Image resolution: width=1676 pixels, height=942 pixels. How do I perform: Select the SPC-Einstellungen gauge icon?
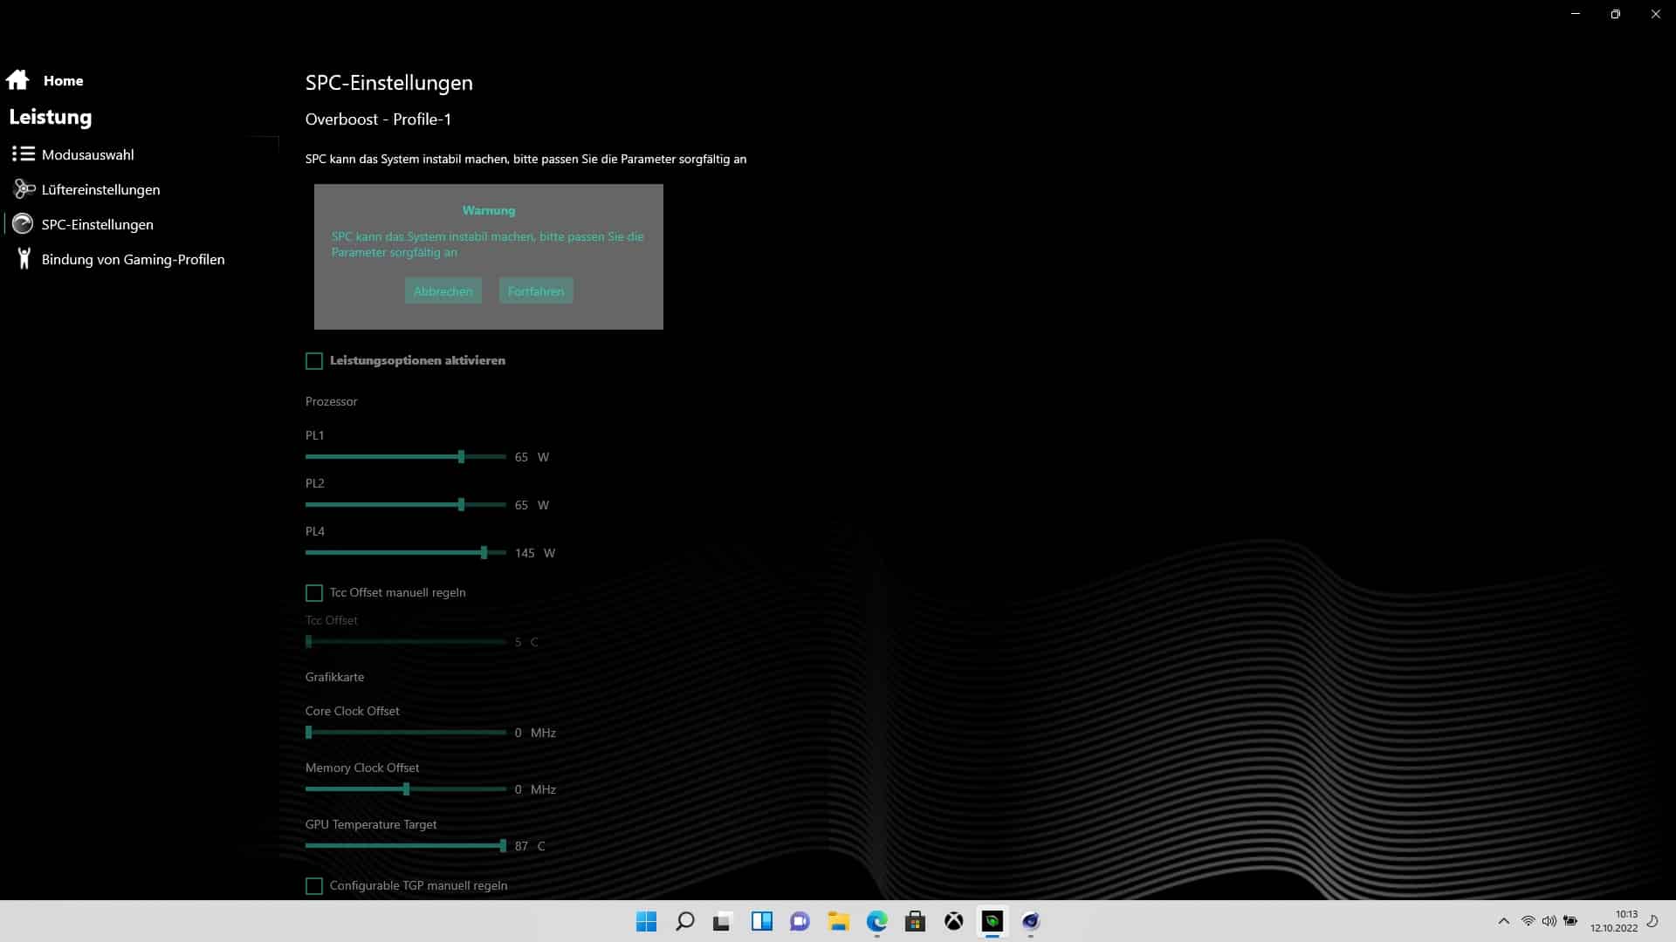coord(24,224)
